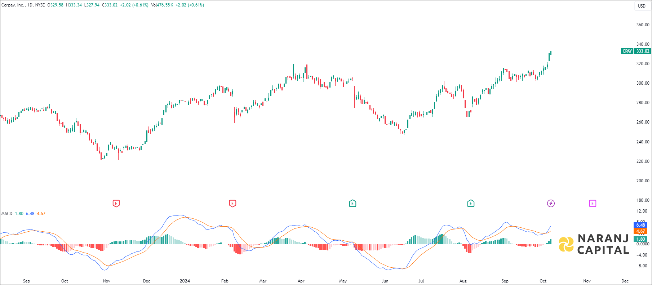
Task: Select the orange 4.67 signal value label
Action: click(640, 231)
